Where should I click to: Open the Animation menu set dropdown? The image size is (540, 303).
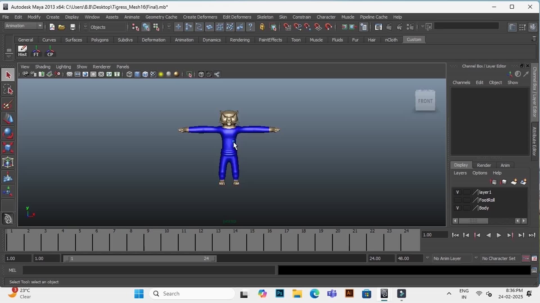[40, 26]
